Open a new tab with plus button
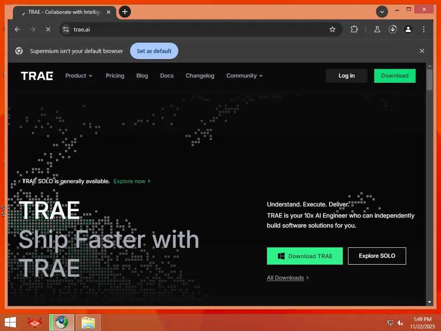Viewport: 441px width, 331px height. [125, 12]
